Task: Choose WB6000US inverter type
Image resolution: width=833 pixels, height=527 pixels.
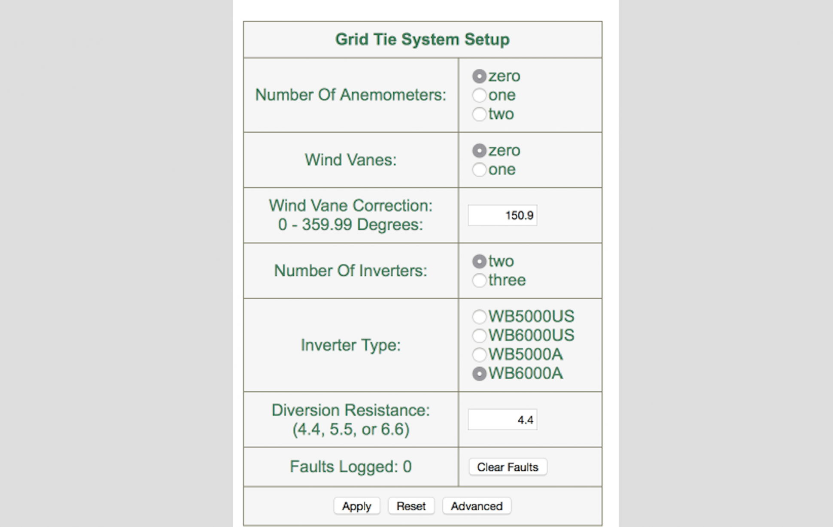Action: 479,335
